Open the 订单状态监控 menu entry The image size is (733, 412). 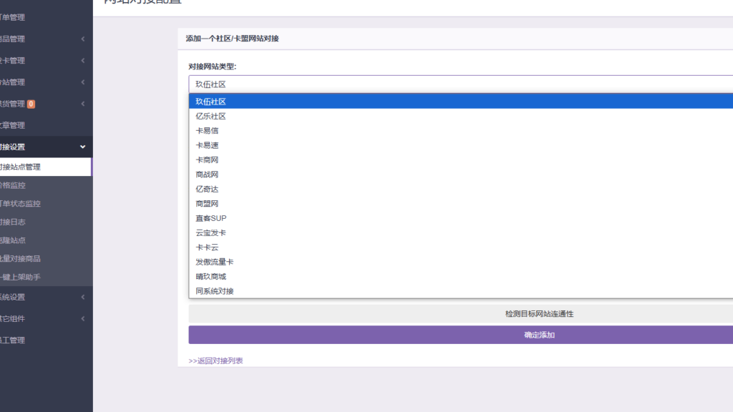29,203
